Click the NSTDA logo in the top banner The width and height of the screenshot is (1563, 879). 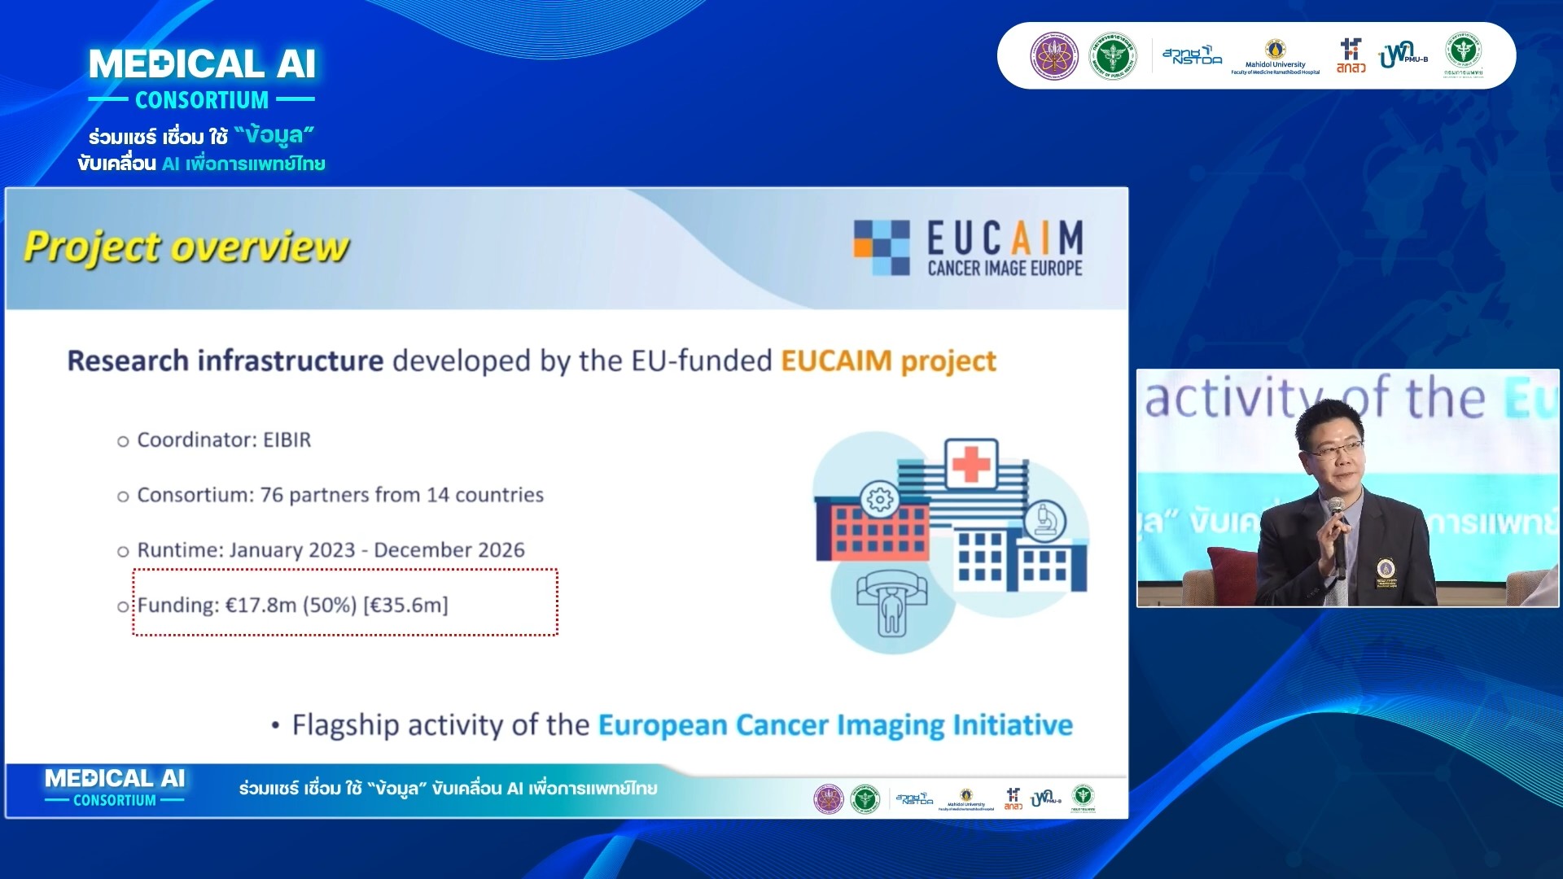[x=1192, y=55]
